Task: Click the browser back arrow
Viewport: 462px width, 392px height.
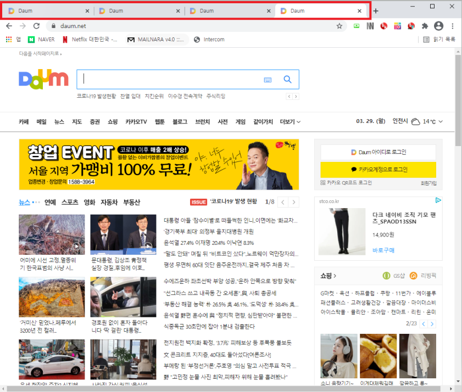Action: [x=9, y=26]
